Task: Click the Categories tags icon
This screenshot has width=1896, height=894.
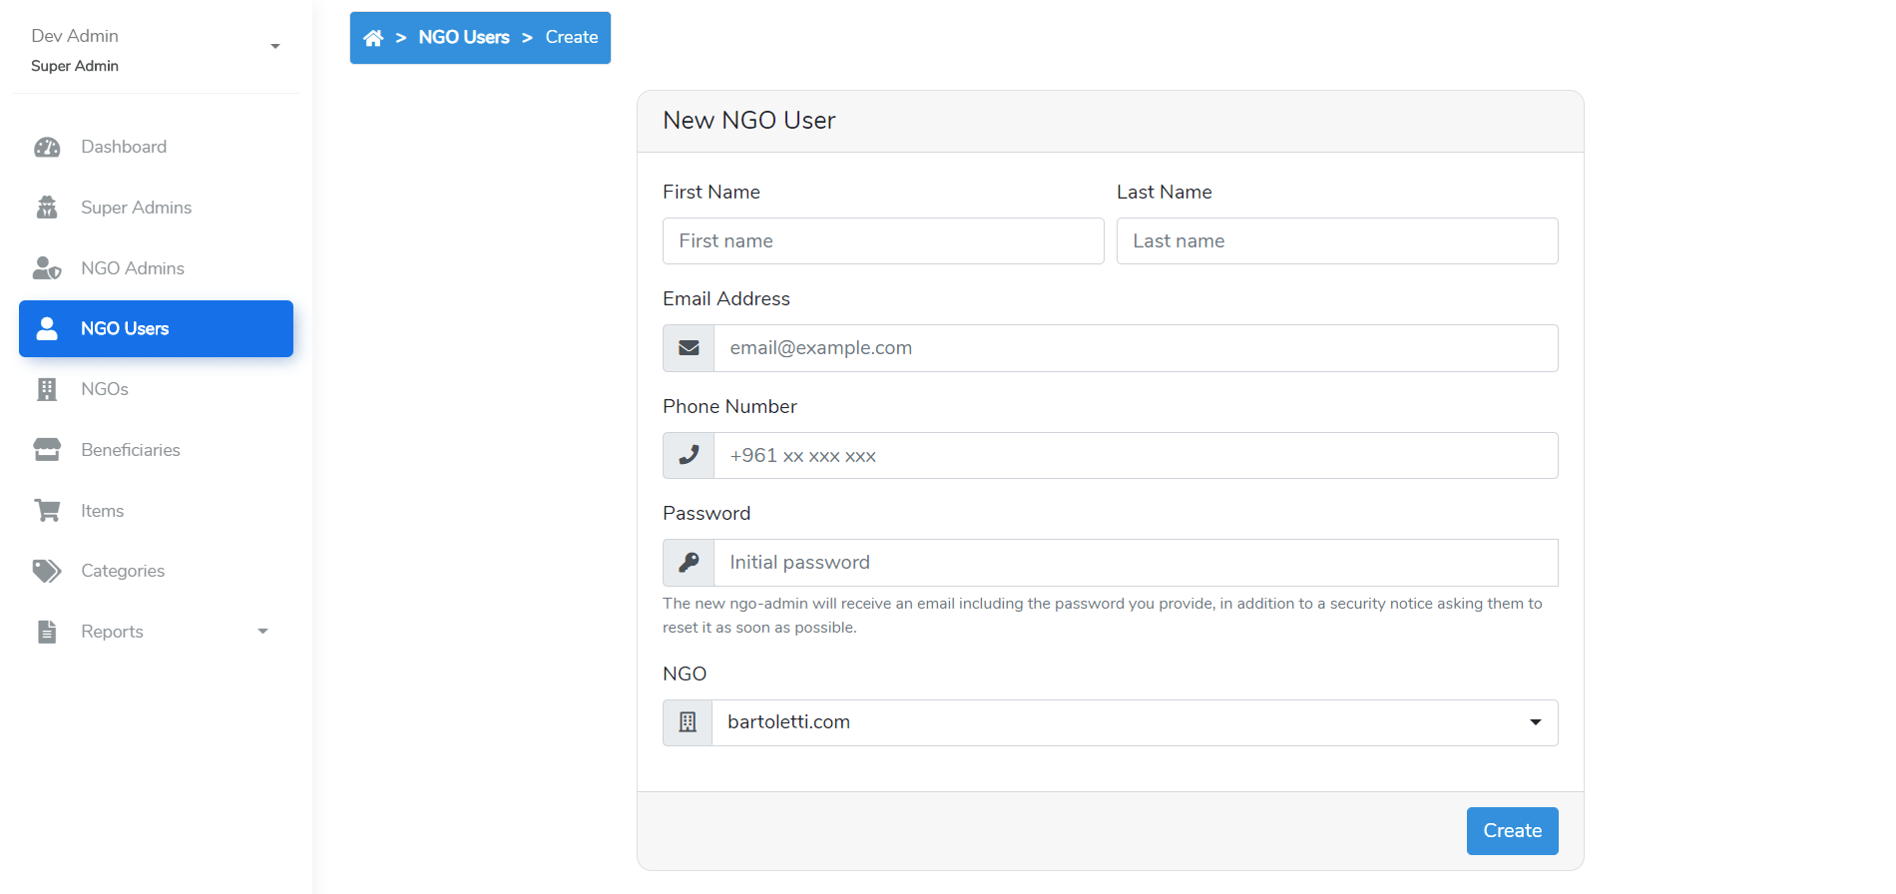Action: [x=47, y=571]
